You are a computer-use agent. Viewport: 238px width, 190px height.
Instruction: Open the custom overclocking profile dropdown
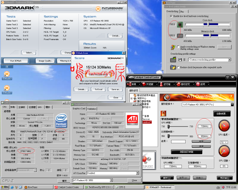click(x=229, y=60)
